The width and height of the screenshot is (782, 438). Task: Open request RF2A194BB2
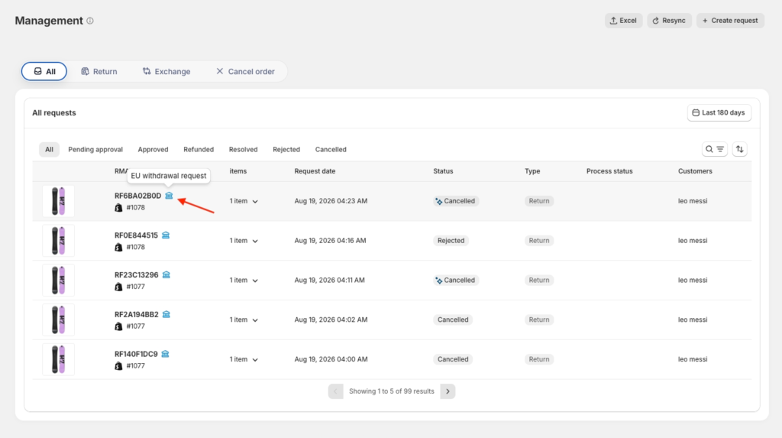(x=136, y=314)
